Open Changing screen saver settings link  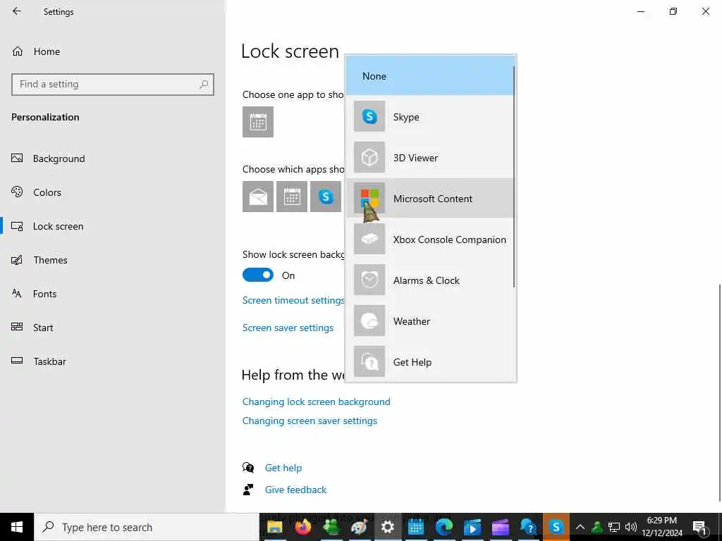[310, 421]
